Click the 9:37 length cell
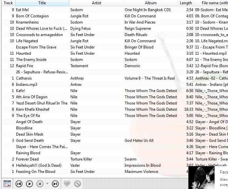 pos(190,47)
